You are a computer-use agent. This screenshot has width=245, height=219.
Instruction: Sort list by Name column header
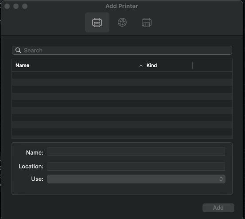pos(22,65)
